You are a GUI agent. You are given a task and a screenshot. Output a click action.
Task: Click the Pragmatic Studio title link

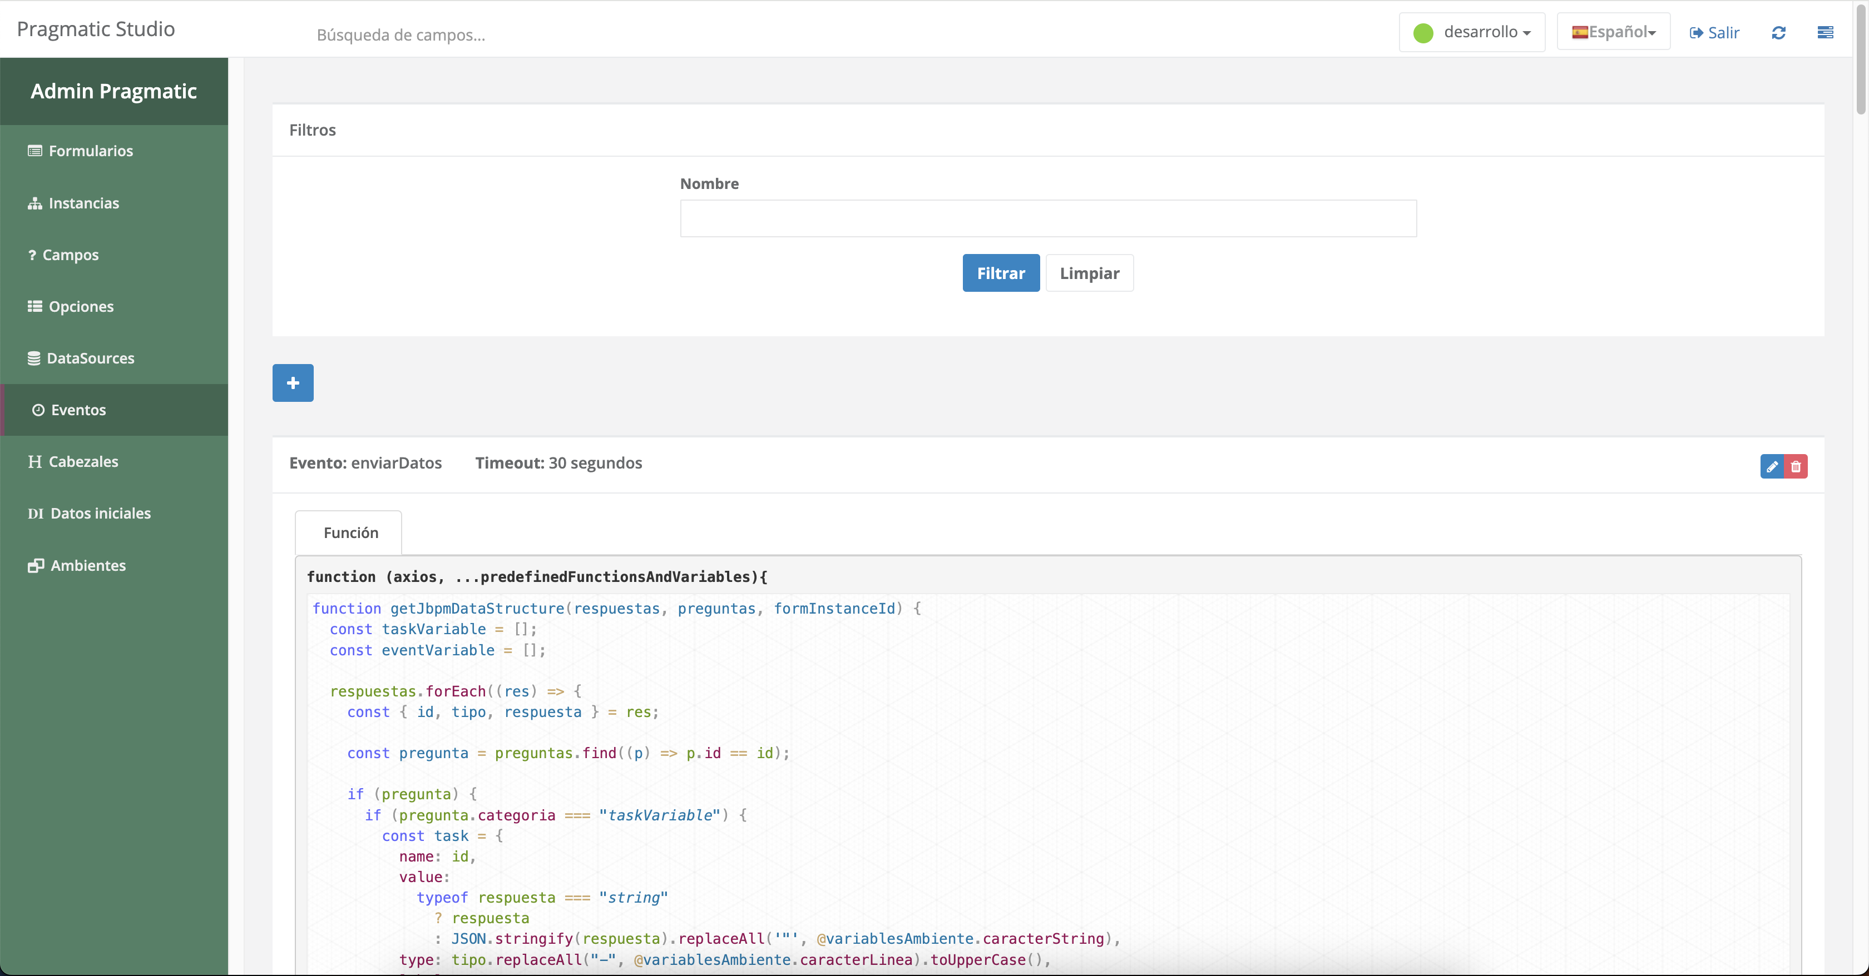coord(96,29)
